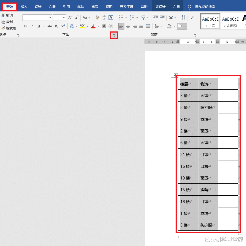Image resolution: width=246 pixels, height=246 pixels.
Task: Click the enclosed character (字) icon
Action: point(111,26)
